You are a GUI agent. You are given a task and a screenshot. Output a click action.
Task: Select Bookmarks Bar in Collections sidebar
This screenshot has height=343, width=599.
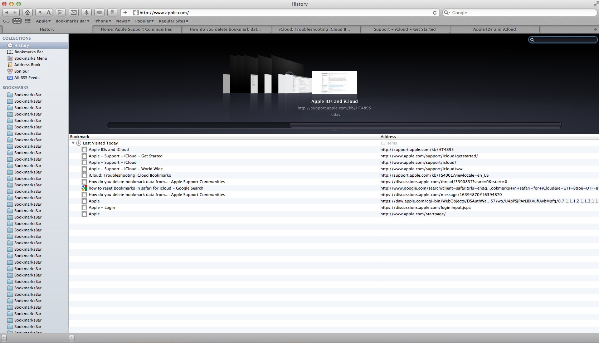pos(34,52)
